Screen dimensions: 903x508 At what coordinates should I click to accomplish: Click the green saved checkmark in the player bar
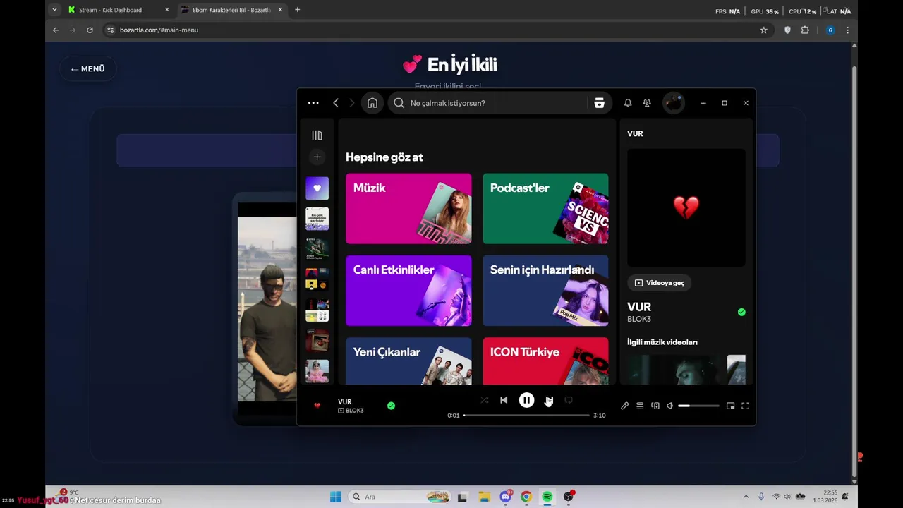391,406
